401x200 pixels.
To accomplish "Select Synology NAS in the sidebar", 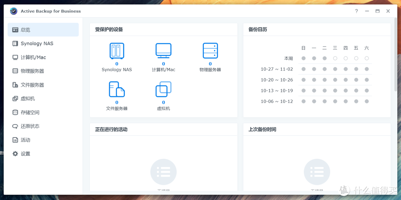I will tap(43, 44).
